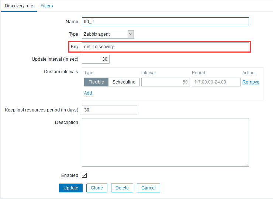This screenshot has height=199, width=273.
Task: Click the Update button
Action: [x=71, y=188]
